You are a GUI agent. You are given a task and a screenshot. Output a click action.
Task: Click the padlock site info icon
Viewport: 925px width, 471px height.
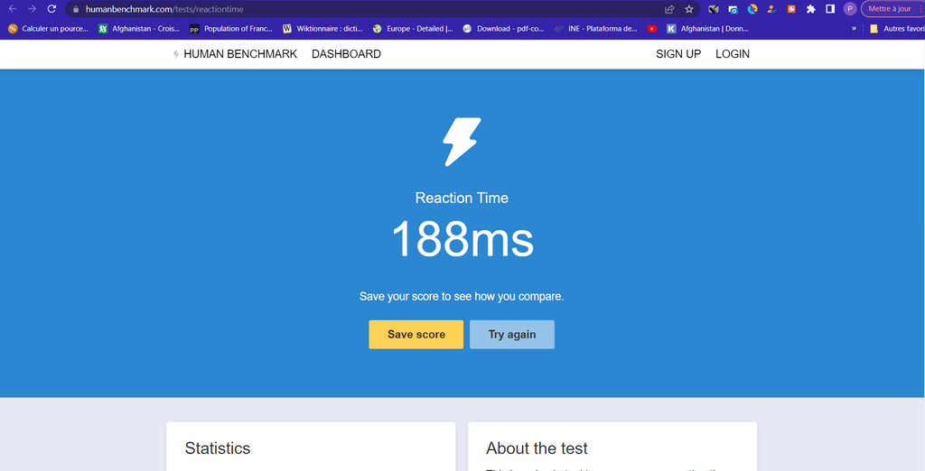[77, 9]
